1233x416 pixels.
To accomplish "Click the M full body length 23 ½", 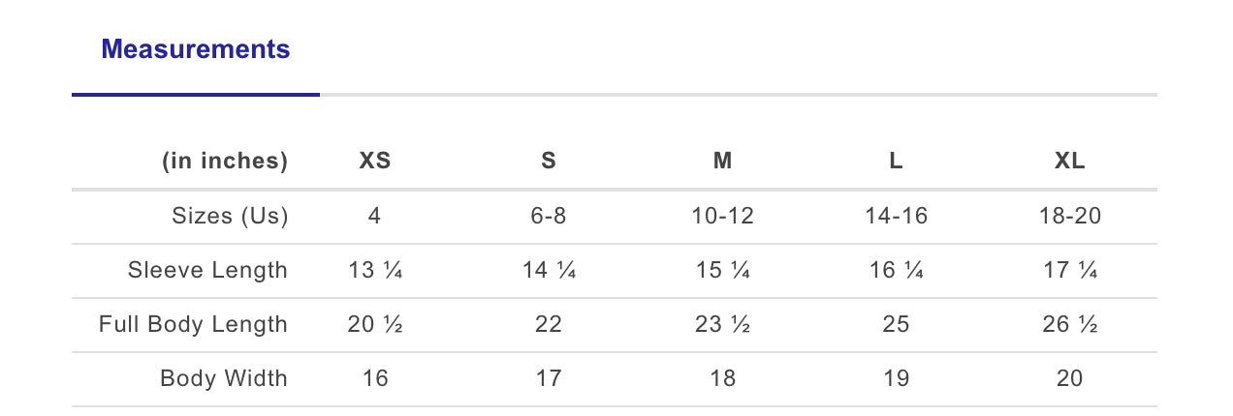I will (x=722, y=324).
